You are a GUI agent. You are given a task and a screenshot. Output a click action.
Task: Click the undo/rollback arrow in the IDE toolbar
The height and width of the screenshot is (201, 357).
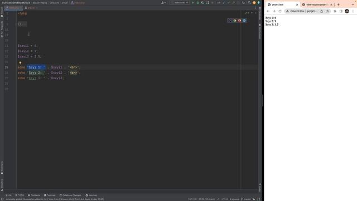pos(243,3)
